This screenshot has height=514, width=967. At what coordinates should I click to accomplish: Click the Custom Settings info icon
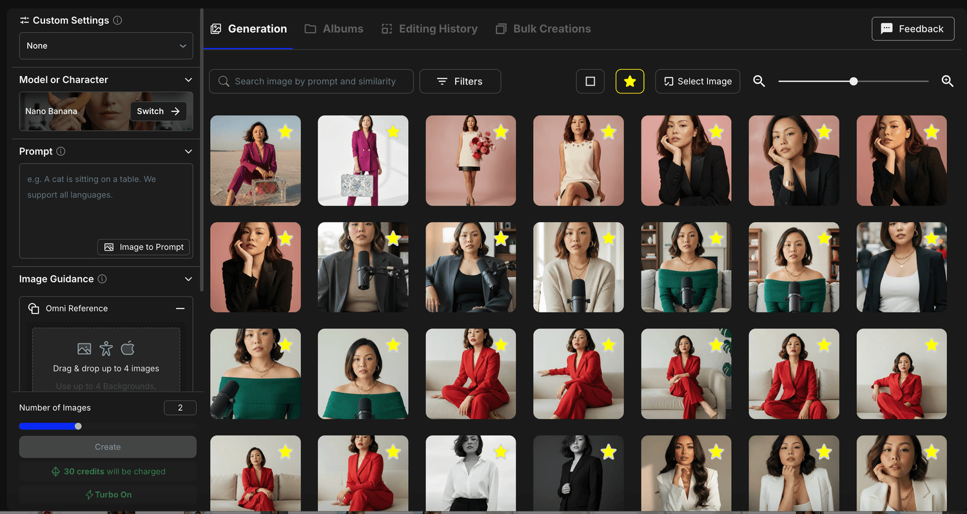[117, 21]
